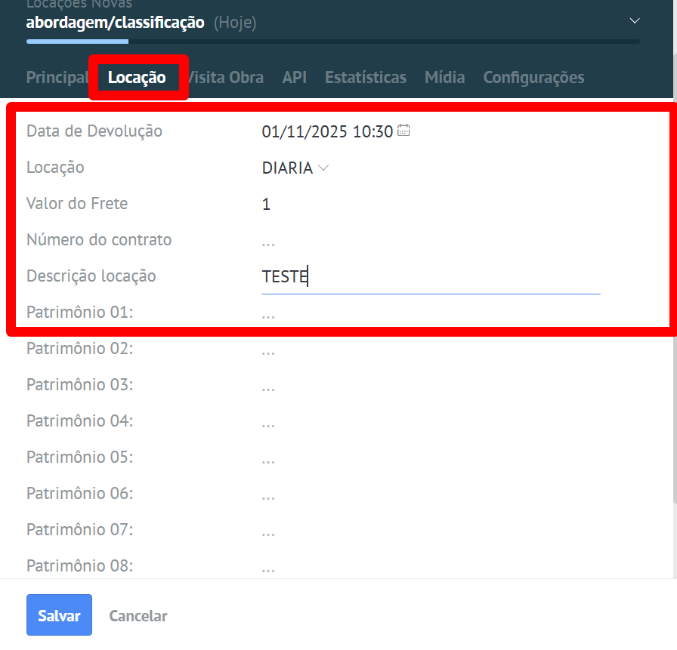677x650 pixels.
Task: Click the Data de Devolução date value
Action: pos(326,131)
